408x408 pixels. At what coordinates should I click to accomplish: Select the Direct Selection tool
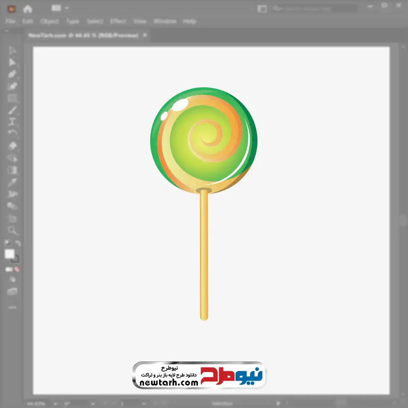tap(12, 62)
